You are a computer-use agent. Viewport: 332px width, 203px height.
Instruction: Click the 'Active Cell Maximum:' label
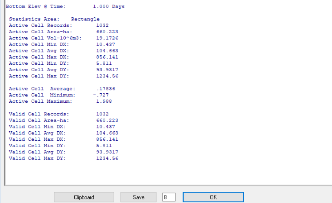coord(41,102)
